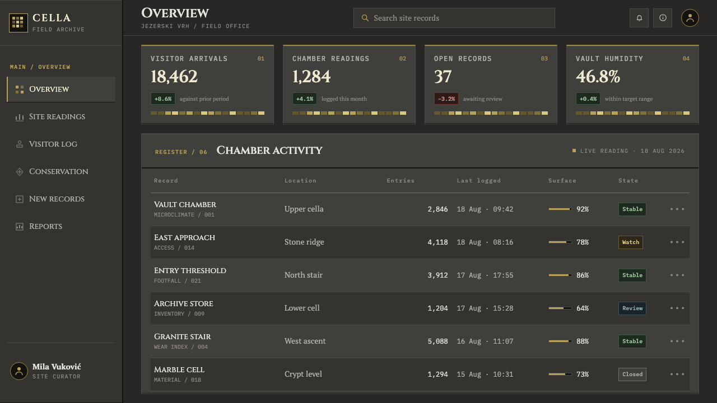Click the Overview grid icon in the sidebar

pyautogui.click(x=20, y=90)
